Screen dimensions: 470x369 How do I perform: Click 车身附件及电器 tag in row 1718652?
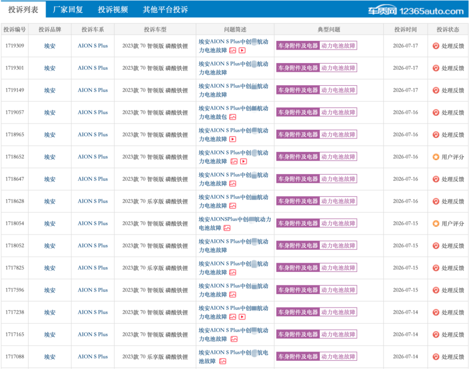tap(298, 157)
